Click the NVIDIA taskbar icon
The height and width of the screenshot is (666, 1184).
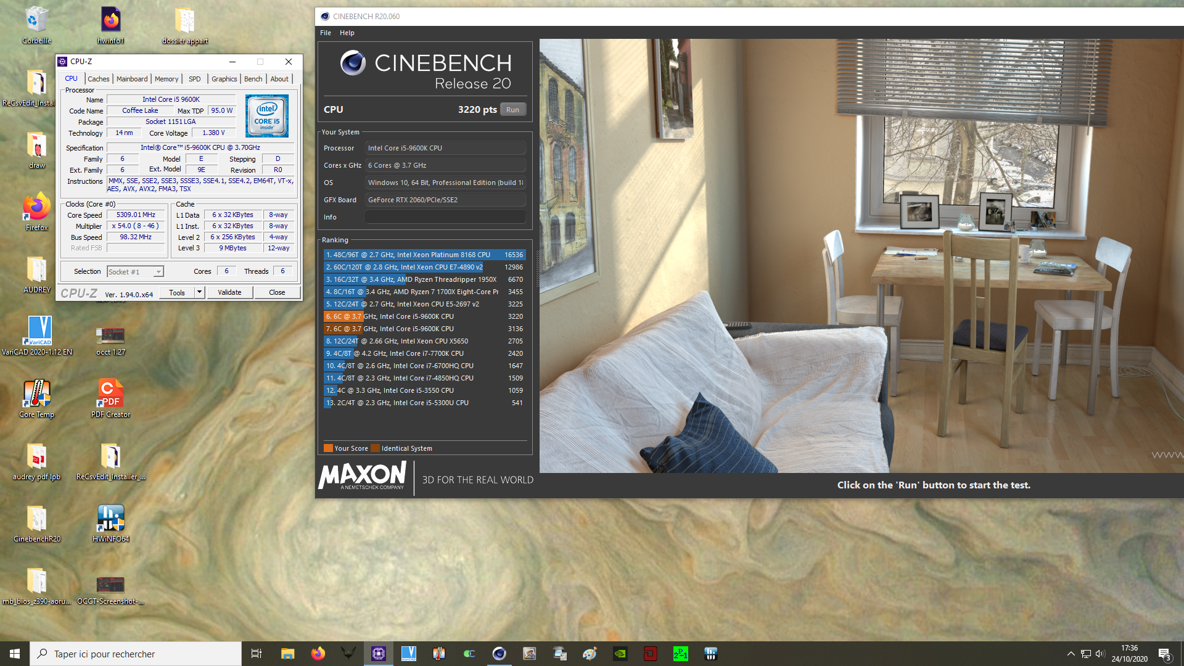coord(620,654)
